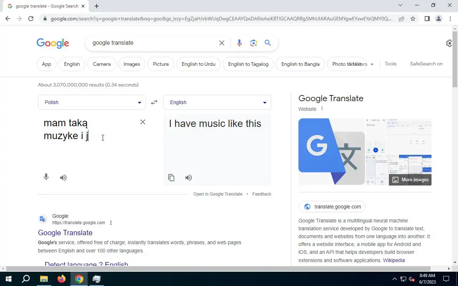
Task: Clear the Polish source text
Action: pyautogui.click(x=142, y=122)
